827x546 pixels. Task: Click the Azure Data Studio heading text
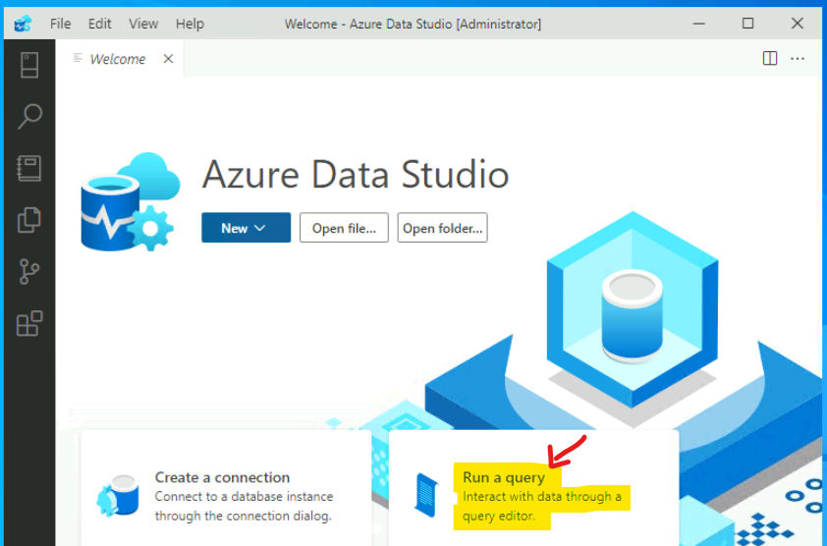[x=356, y=174]
